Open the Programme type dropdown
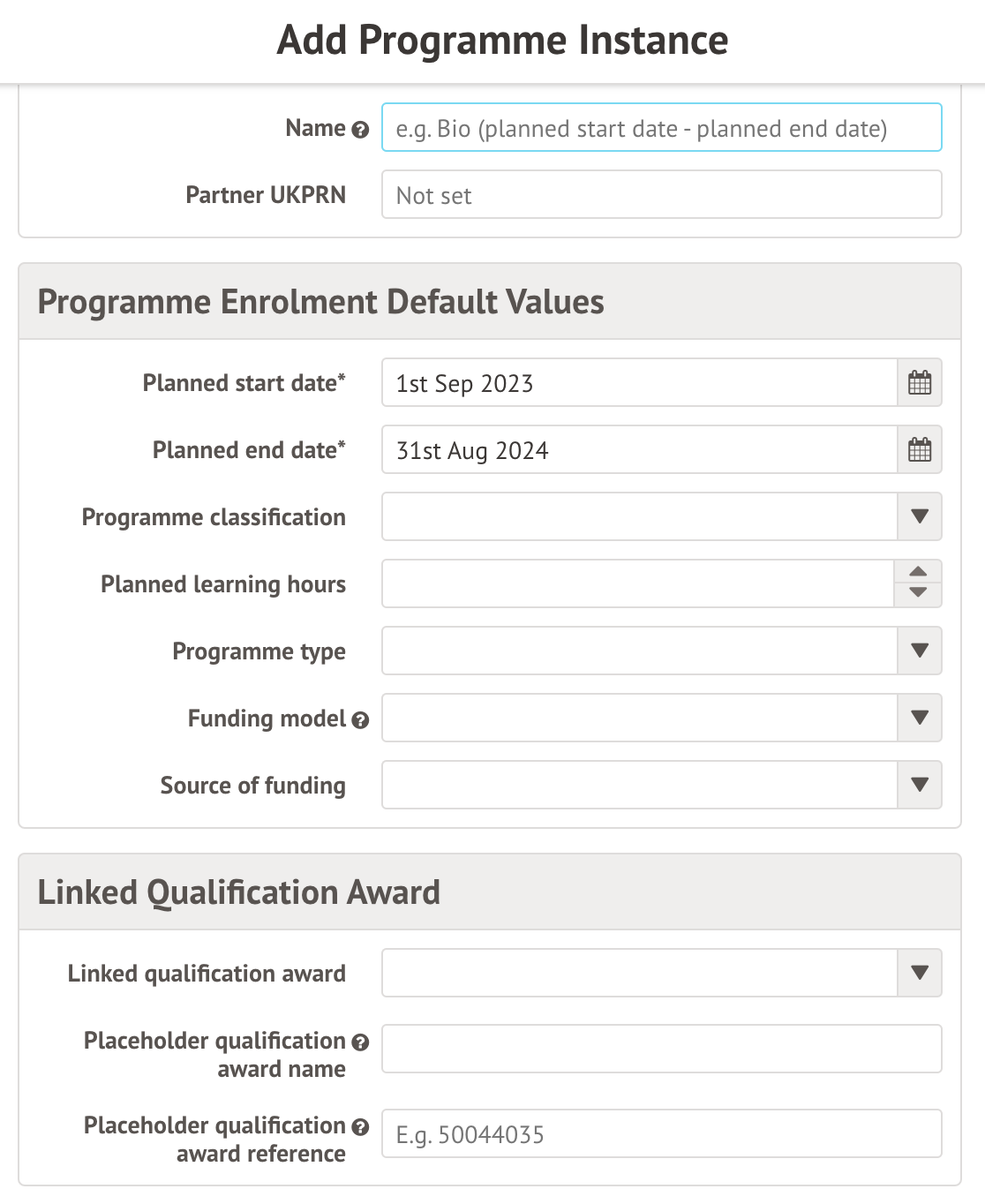Viewport: 985px width, 1204px height. tap(920, 651)
